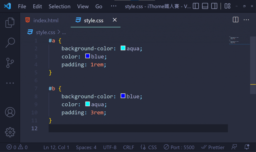Click the Split Editor Right icon
Image resolution: width=256 pixels, height=152 pixels.
(x=235, y=20)
